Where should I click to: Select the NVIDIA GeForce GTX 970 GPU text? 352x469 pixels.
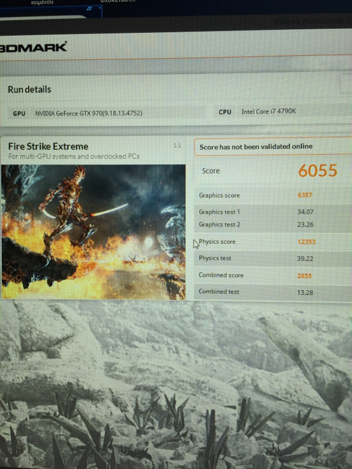click(89, 113)
